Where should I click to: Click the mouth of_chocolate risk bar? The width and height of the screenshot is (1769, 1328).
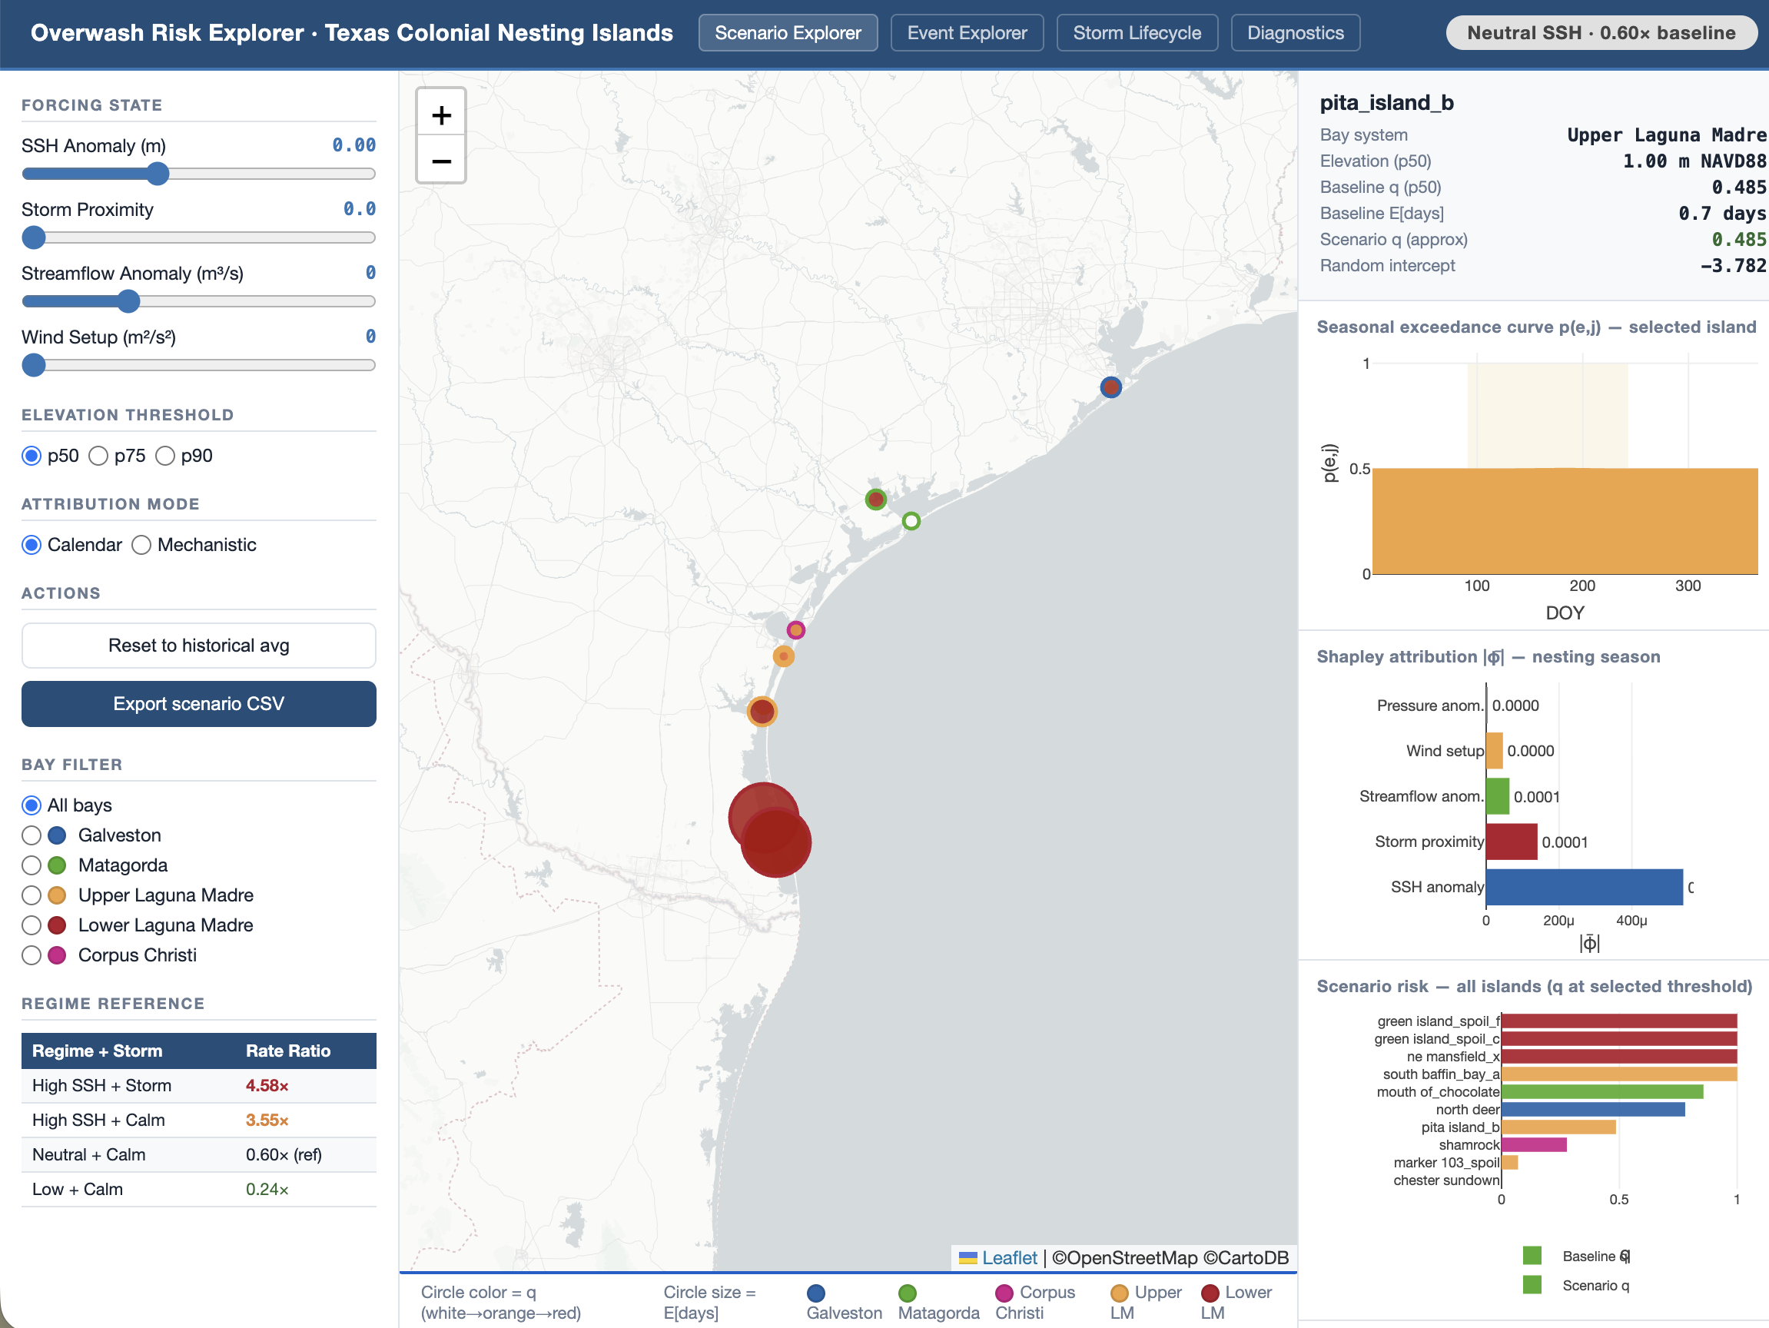point(1603,1092)
